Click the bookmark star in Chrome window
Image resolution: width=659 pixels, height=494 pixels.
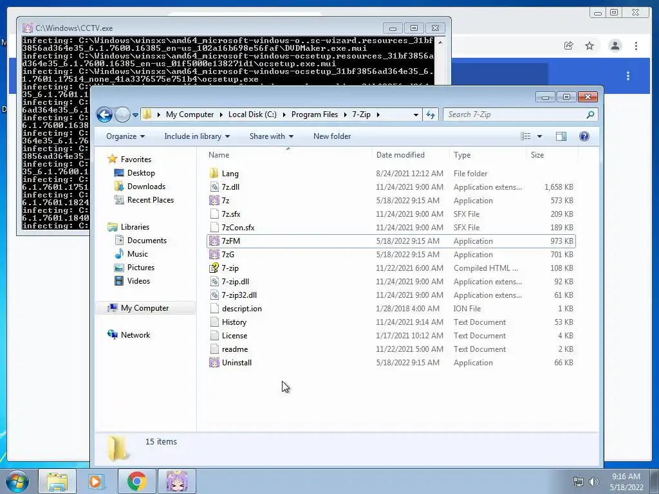589,46
